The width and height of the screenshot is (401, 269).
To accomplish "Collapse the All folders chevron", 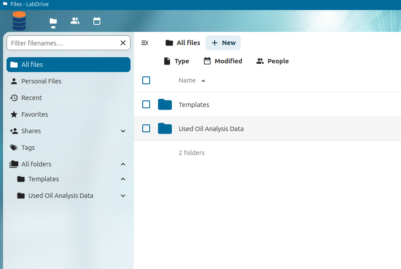I will coord(123,164).
